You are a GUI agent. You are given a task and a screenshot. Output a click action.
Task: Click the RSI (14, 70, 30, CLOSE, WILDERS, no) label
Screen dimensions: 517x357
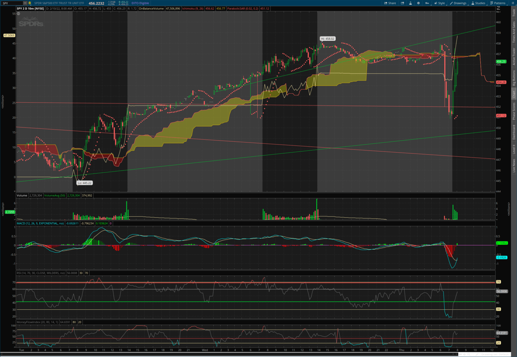(40, 273)
